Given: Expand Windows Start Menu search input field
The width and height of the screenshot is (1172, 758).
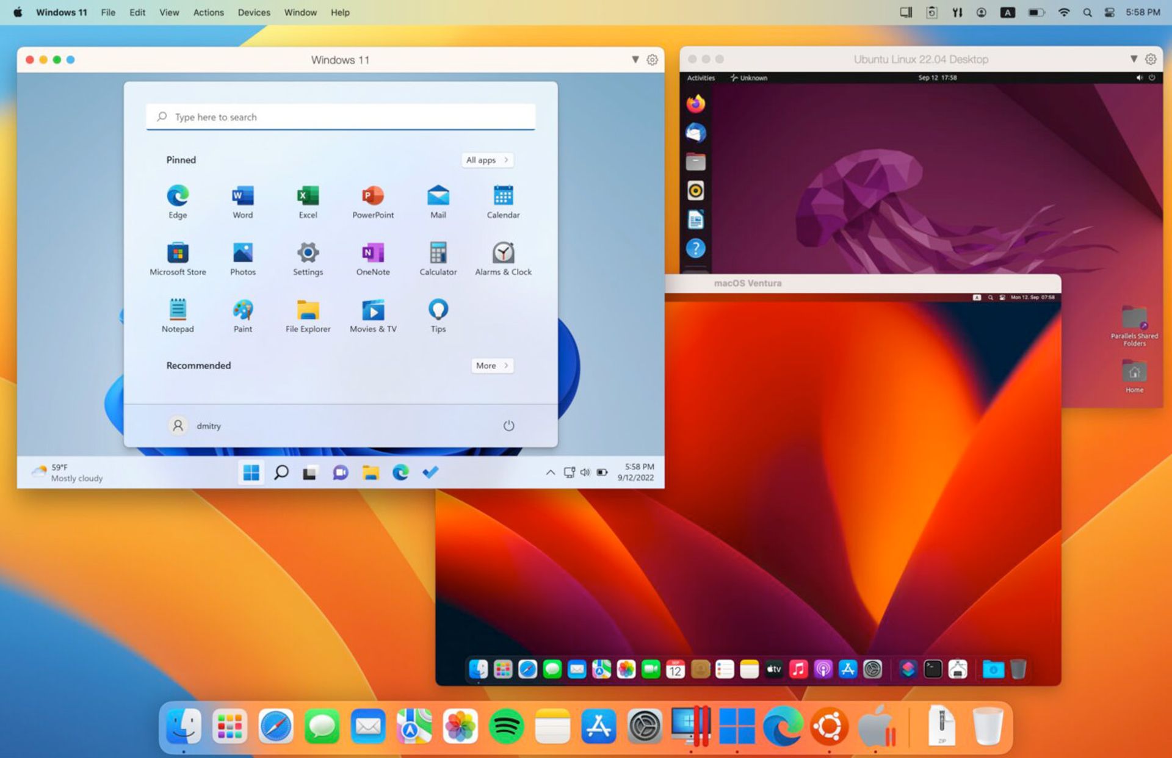Looking at the screenshot, I should [x=341, y=116].
